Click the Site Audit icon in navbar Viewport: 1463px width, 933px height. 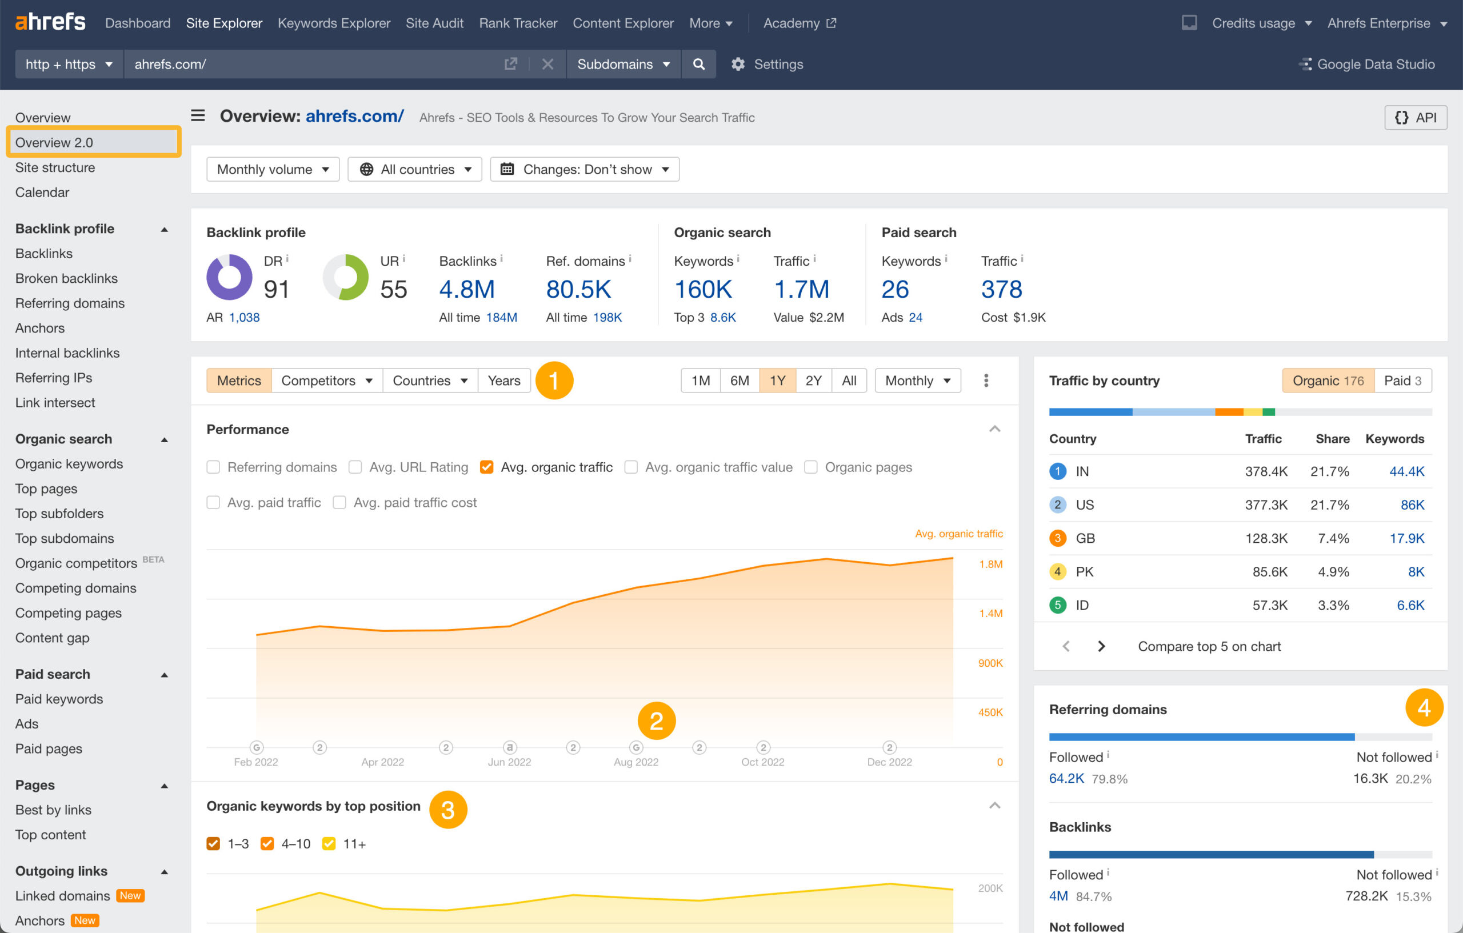[434, 22]
